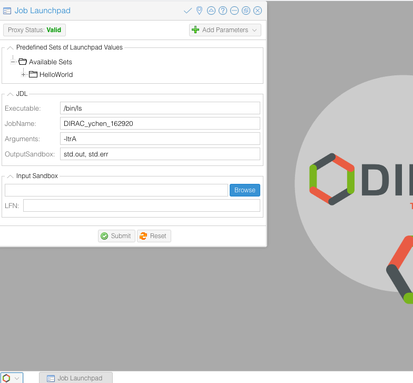Collapse the JDL fieldset
This screenshot has height=383, width=413.
click(x=9, y=94)
